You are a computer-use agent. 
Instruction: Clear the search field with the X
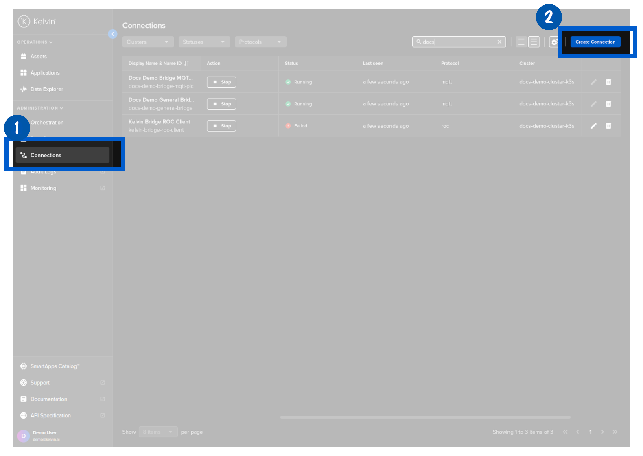(x=499, y=42)
